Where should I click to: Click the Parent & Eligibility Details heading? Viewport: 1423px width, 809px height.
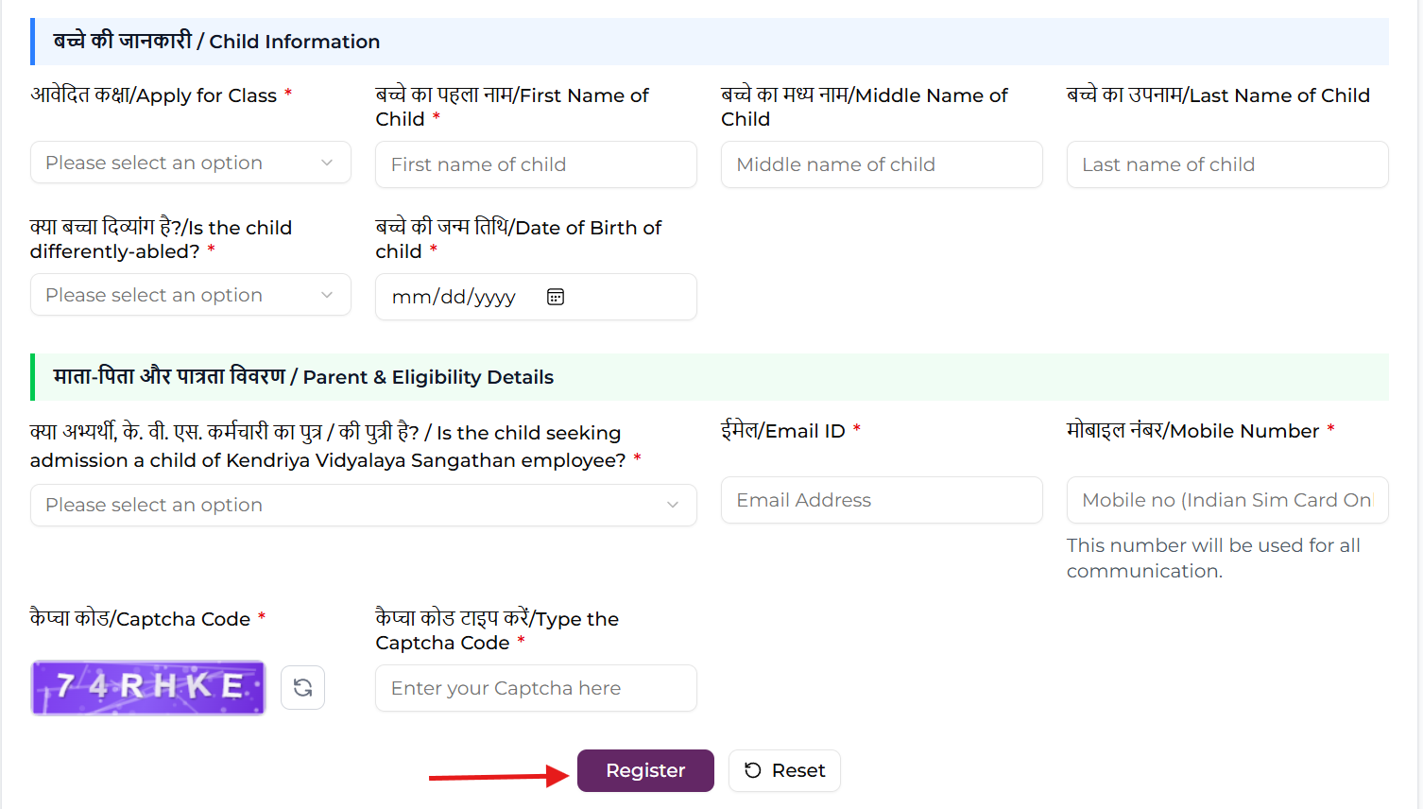click(x=428, y=377)
